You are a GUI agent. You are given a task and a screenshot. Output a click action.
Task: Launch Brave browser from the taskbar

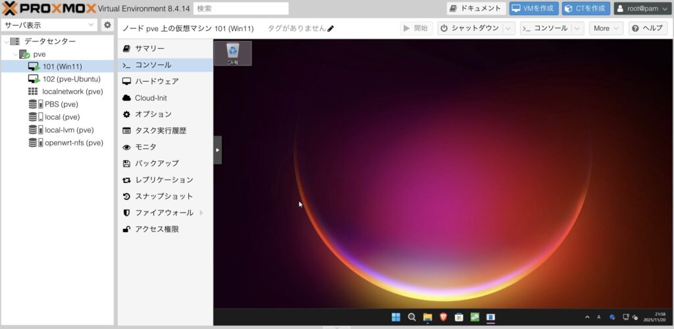pos(443,317)
